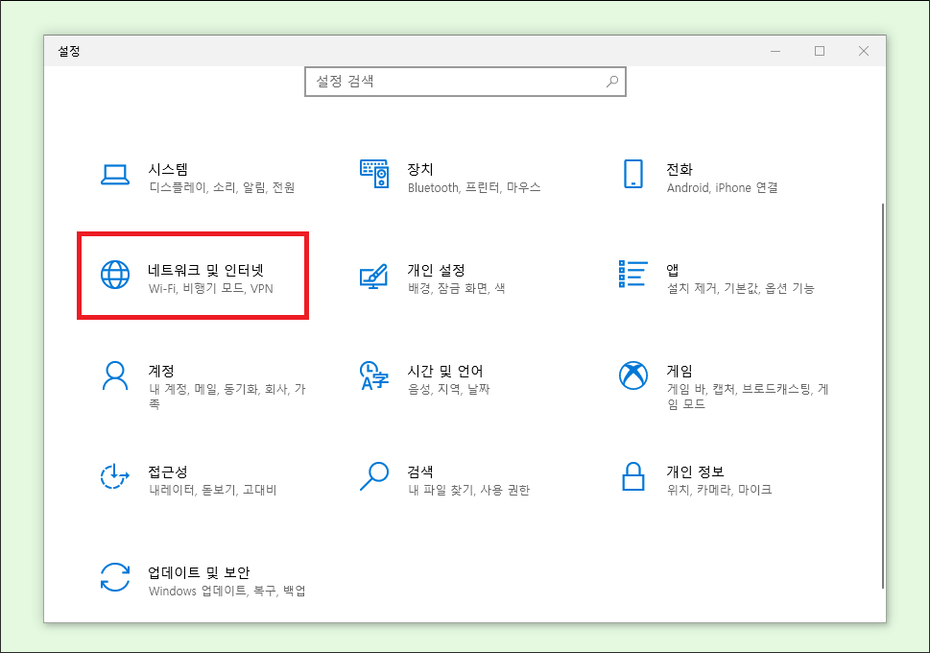The height and width of the screenshot is (653, 930).
Task: Click the text 내레이터, 돋보기, 고대비
Action: pos(213,491)
